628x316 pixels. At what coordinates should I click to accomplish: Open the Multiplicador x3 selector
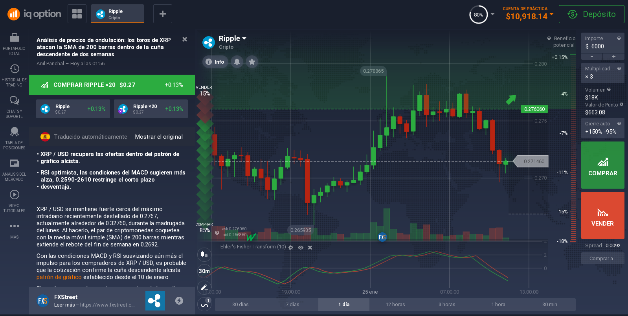tap(602, 73)
